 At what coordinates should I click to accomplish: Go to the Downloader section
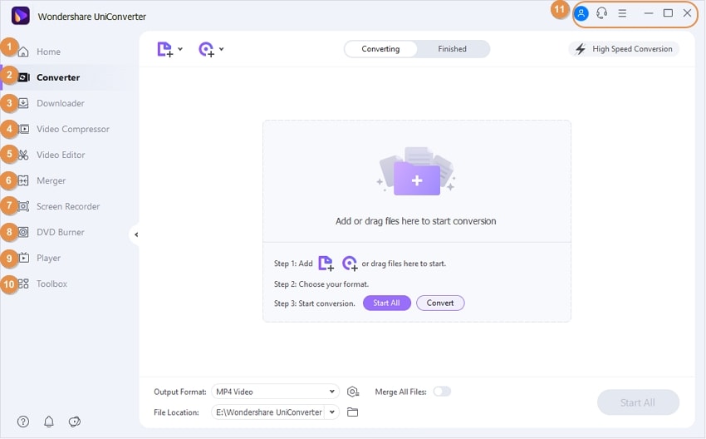pos(61,103)
